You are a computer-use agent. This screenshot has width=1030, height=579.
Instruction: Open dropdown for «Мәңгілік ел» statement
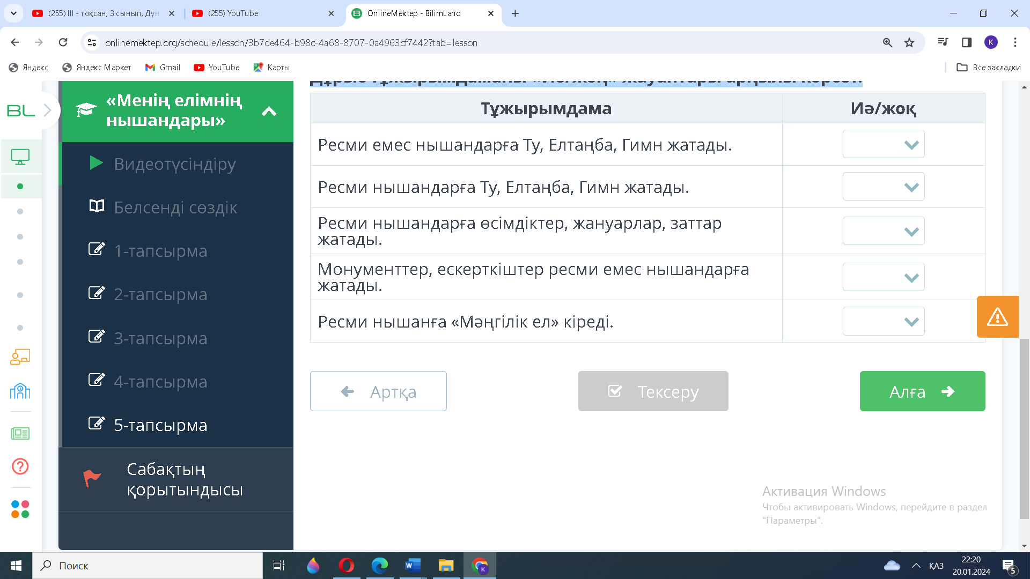pos(883,321)
